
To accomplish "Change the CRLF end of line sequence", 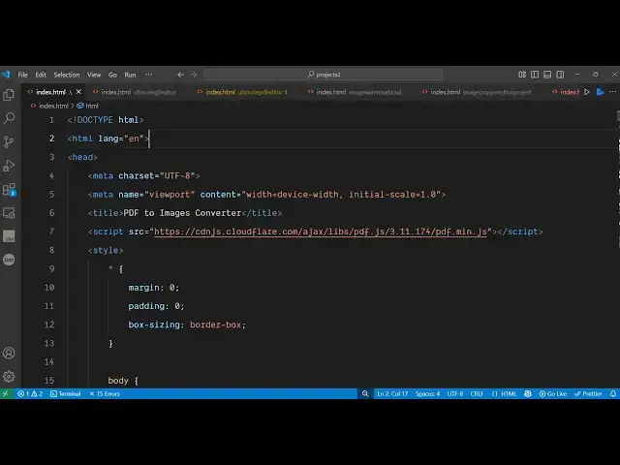I will (477, 393).
